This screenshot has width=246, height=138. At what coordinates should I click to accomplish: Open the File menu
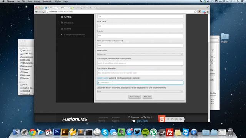[18, 1]
